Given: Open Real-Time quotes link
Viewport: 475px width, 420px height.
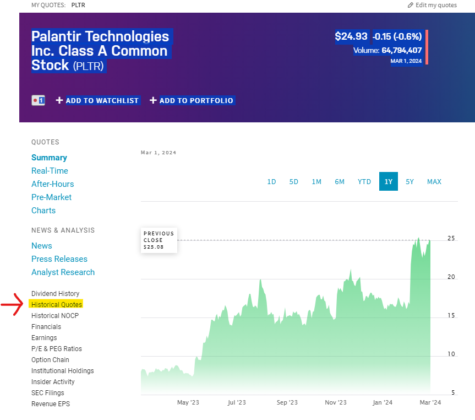Looking at the screenshot, I should 50,171.
